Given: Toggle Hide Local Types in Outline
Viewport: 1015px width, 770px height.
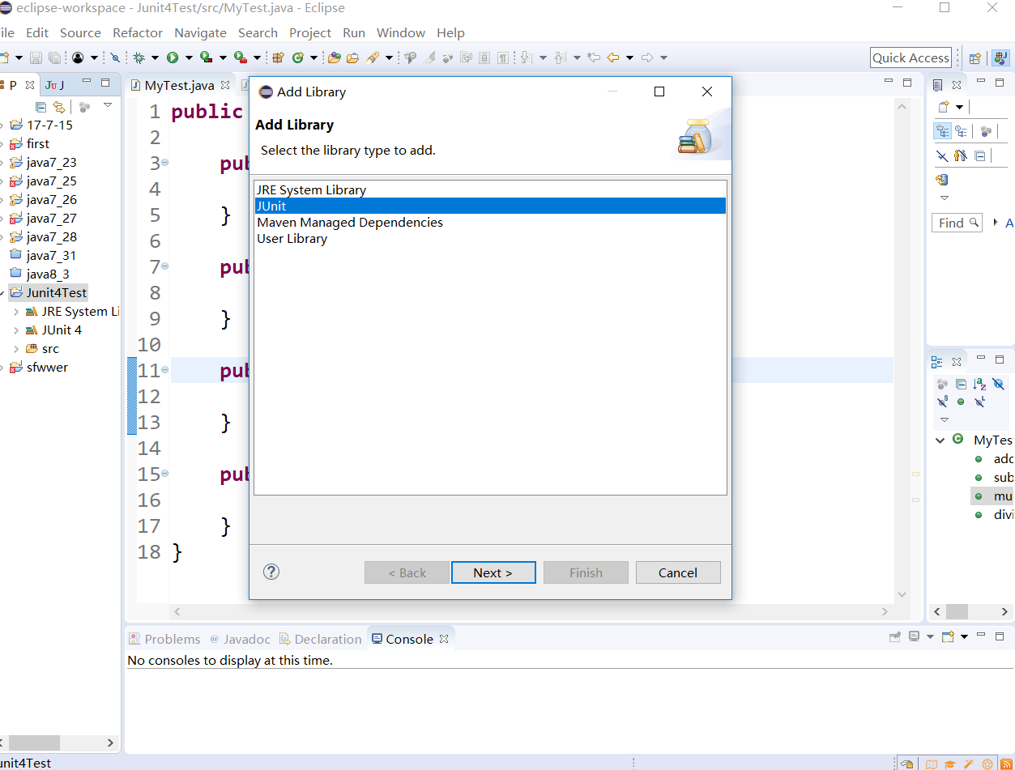Looking at the screenshot, I should (979, 402).
